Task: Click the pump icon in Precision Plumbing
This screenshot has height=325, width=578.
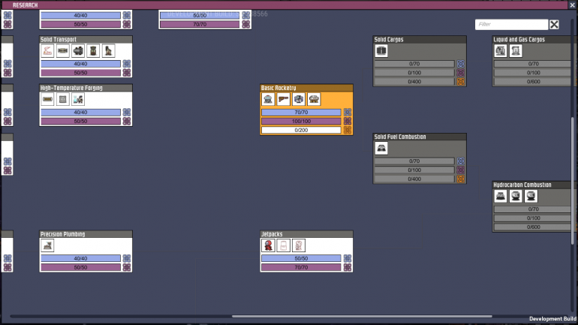Action: click(47, 245)
